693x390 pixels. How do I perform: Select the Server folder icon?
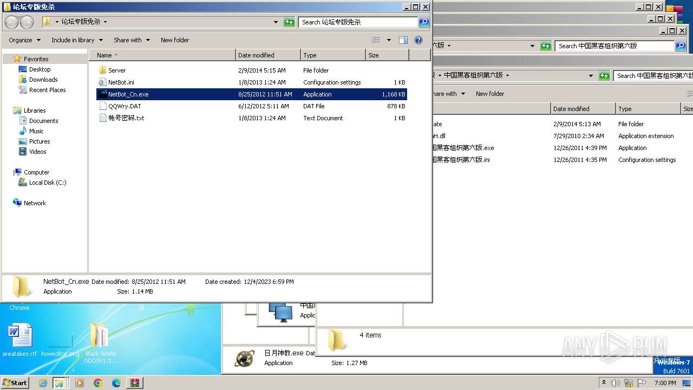103,70
